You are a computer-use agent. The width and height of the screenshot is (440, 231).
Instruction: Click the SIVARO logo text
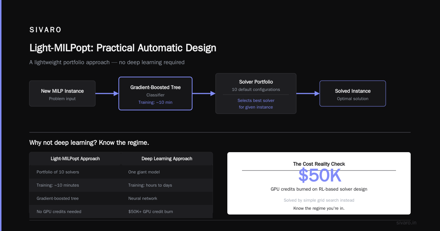coord(45,30)
